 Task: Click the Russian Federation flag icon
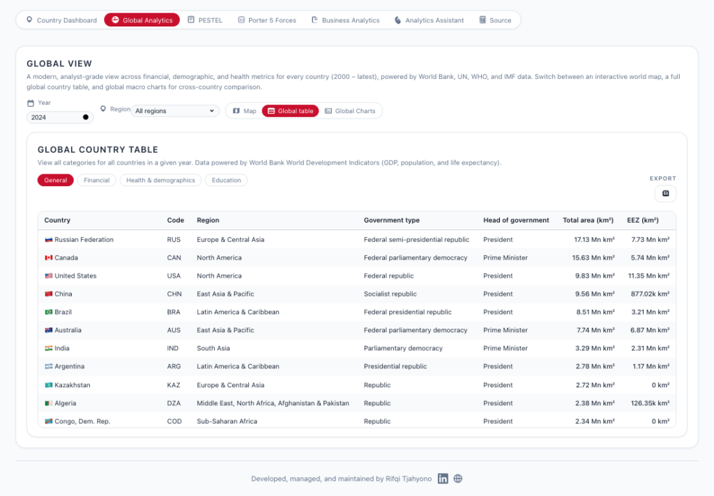click(x=48, y=240)
